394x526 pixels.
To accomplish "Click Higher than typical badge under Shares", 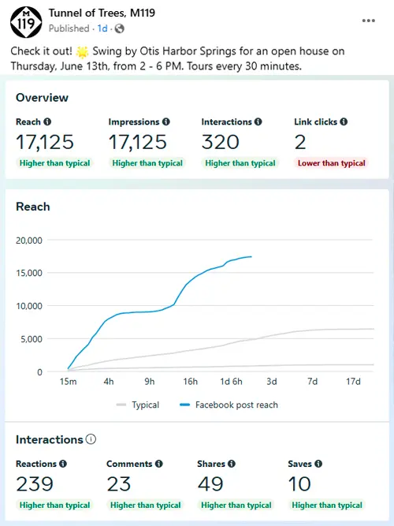I will pos(236,505).
